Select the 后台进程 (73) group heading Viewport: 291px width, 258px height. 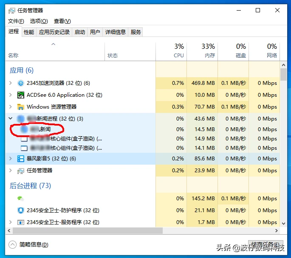[30, 185]
